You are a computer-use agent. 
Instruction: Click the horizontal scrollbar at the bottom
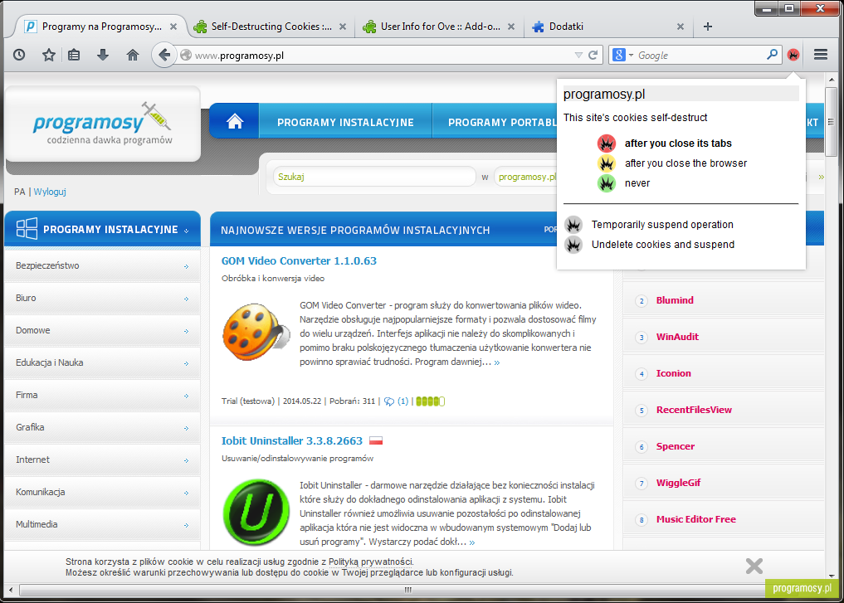(x=408, y=590)
